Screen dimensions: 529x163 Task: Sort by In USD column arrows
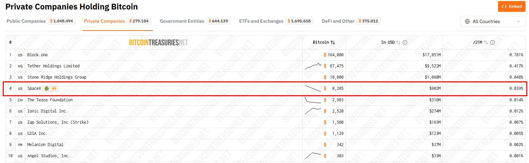pyautogui.click(x=398, y=42)
